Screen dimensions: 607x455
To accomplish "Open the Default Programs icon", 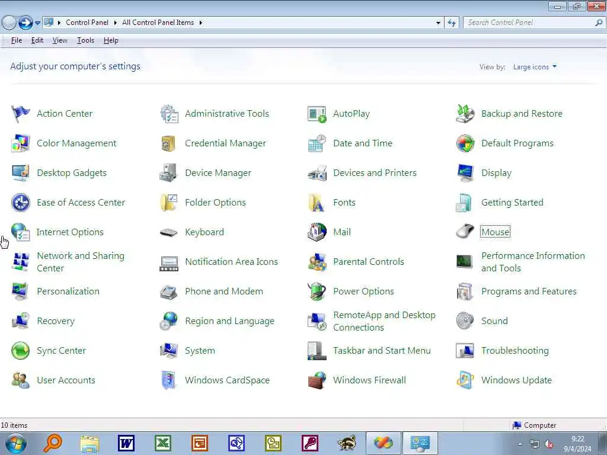I will [x=465, y=143].
